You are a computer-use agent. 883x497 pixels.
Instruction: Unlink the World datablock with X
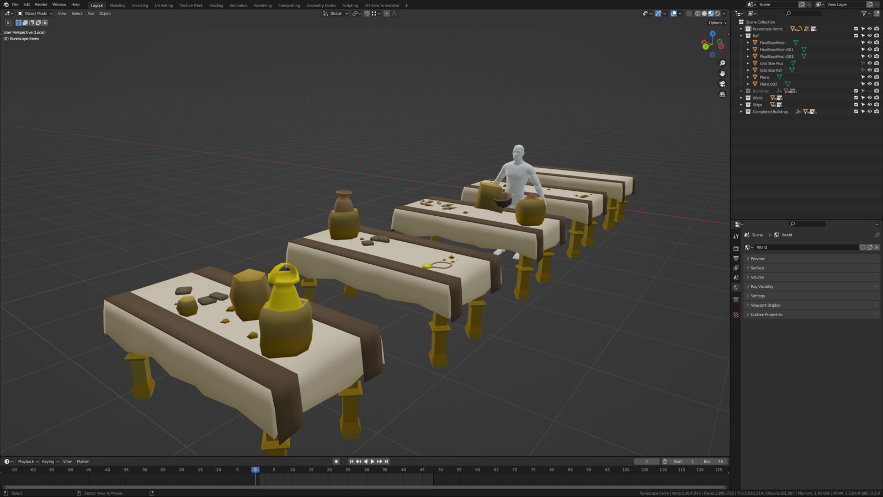click(x=876, y=247)
